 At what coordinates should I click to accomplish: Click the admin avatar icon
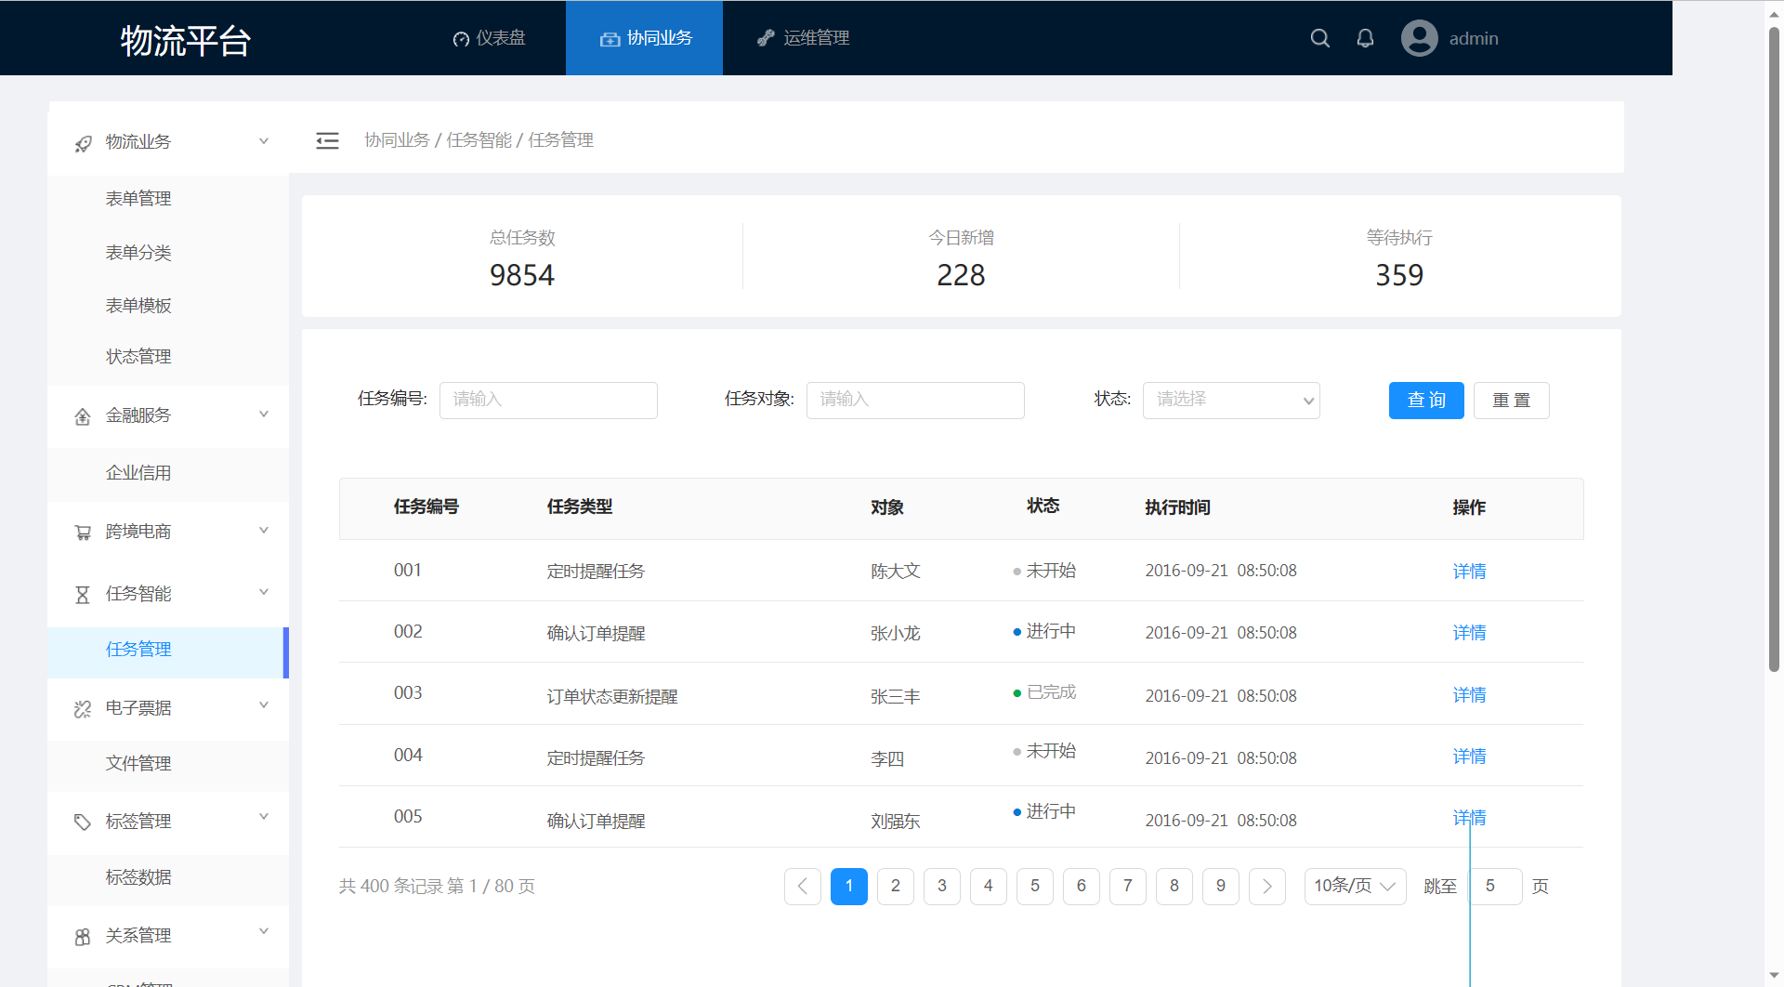(1419, 38)
